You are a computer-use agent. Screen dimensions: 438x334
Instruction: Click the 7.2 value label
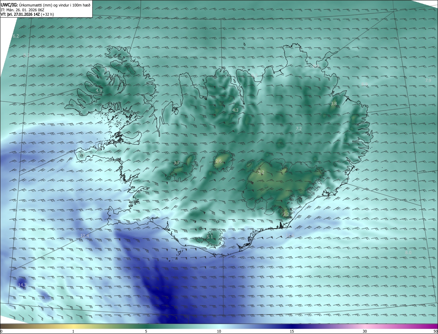point(298,128)
